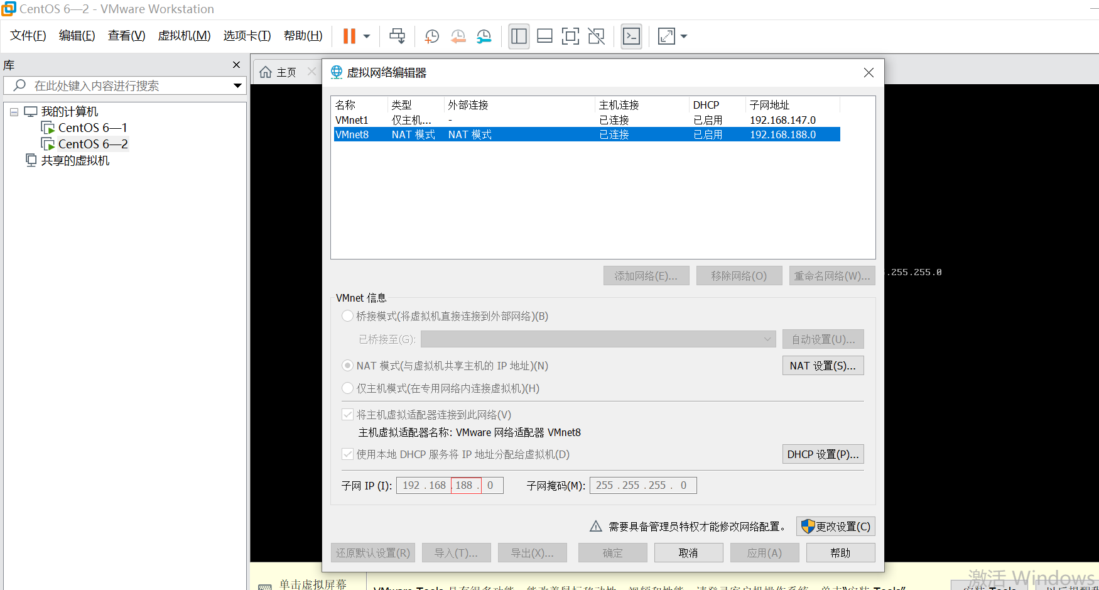Click the 192.168.147.0 subnet address cell
This screenshot has height=590, width=1099.
(782, 120)
